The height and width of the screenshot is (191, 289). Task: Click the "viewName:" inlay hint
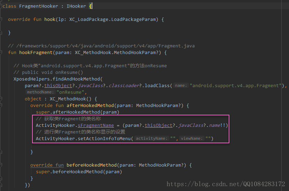192,138
